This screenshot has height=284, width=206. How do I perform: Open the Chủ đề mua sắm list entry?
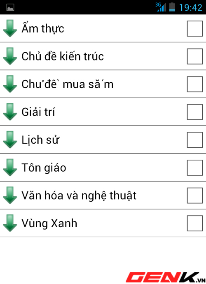click(x=103, y=84)
